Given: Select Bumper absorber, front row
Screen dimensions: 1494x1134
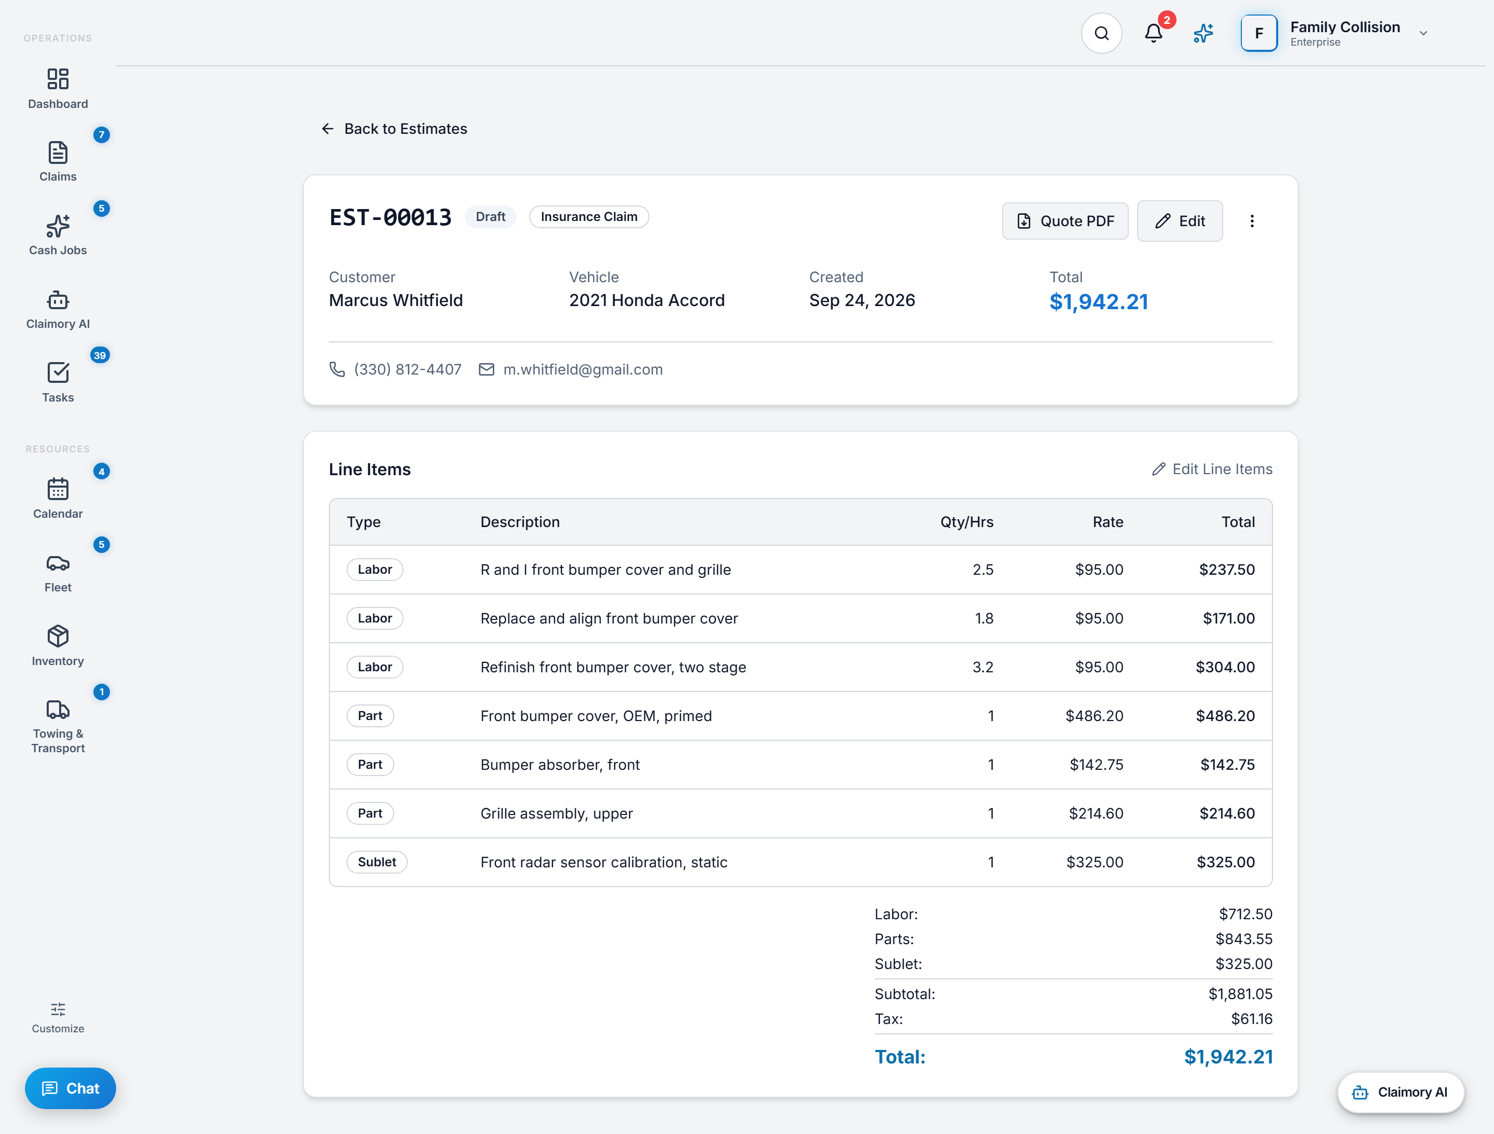Looking at the screenshot, I should coord(800,764).
